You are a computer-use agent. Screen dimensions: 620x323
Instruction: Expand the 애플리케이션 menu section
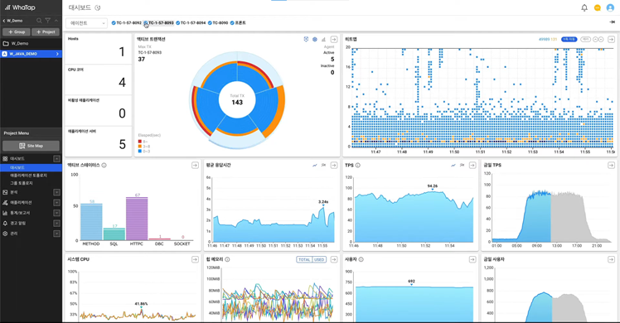pyautogui.click(x=57, y=203)
